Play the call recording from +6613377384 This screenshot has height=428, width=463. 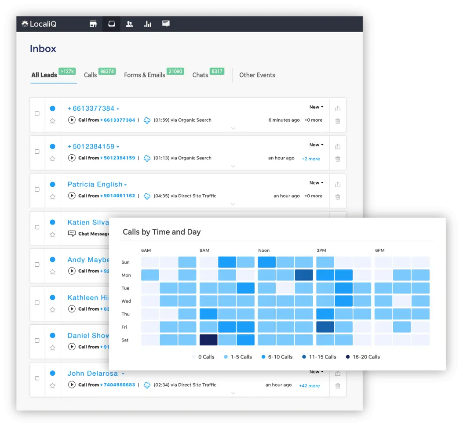tap(72, 120)
